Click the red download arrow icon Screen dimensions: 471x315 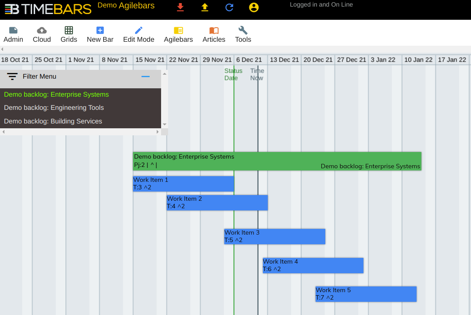(x=180, y=7)
